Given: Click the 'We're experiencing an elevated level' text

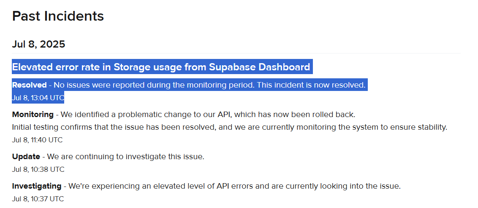Looking at the screenshot, I should point(234,186).
